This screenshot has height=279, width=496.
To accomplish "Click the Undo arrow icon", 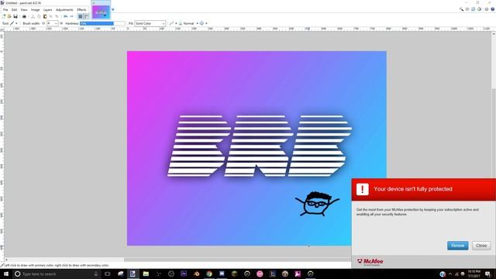I will [x=65, y=16].
